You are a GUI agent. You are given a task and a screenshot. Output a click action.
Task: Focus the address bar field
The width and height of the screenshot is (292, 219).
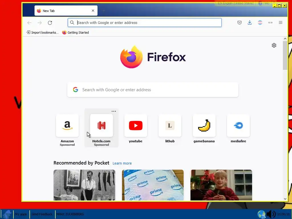click(x=145, y=23)
